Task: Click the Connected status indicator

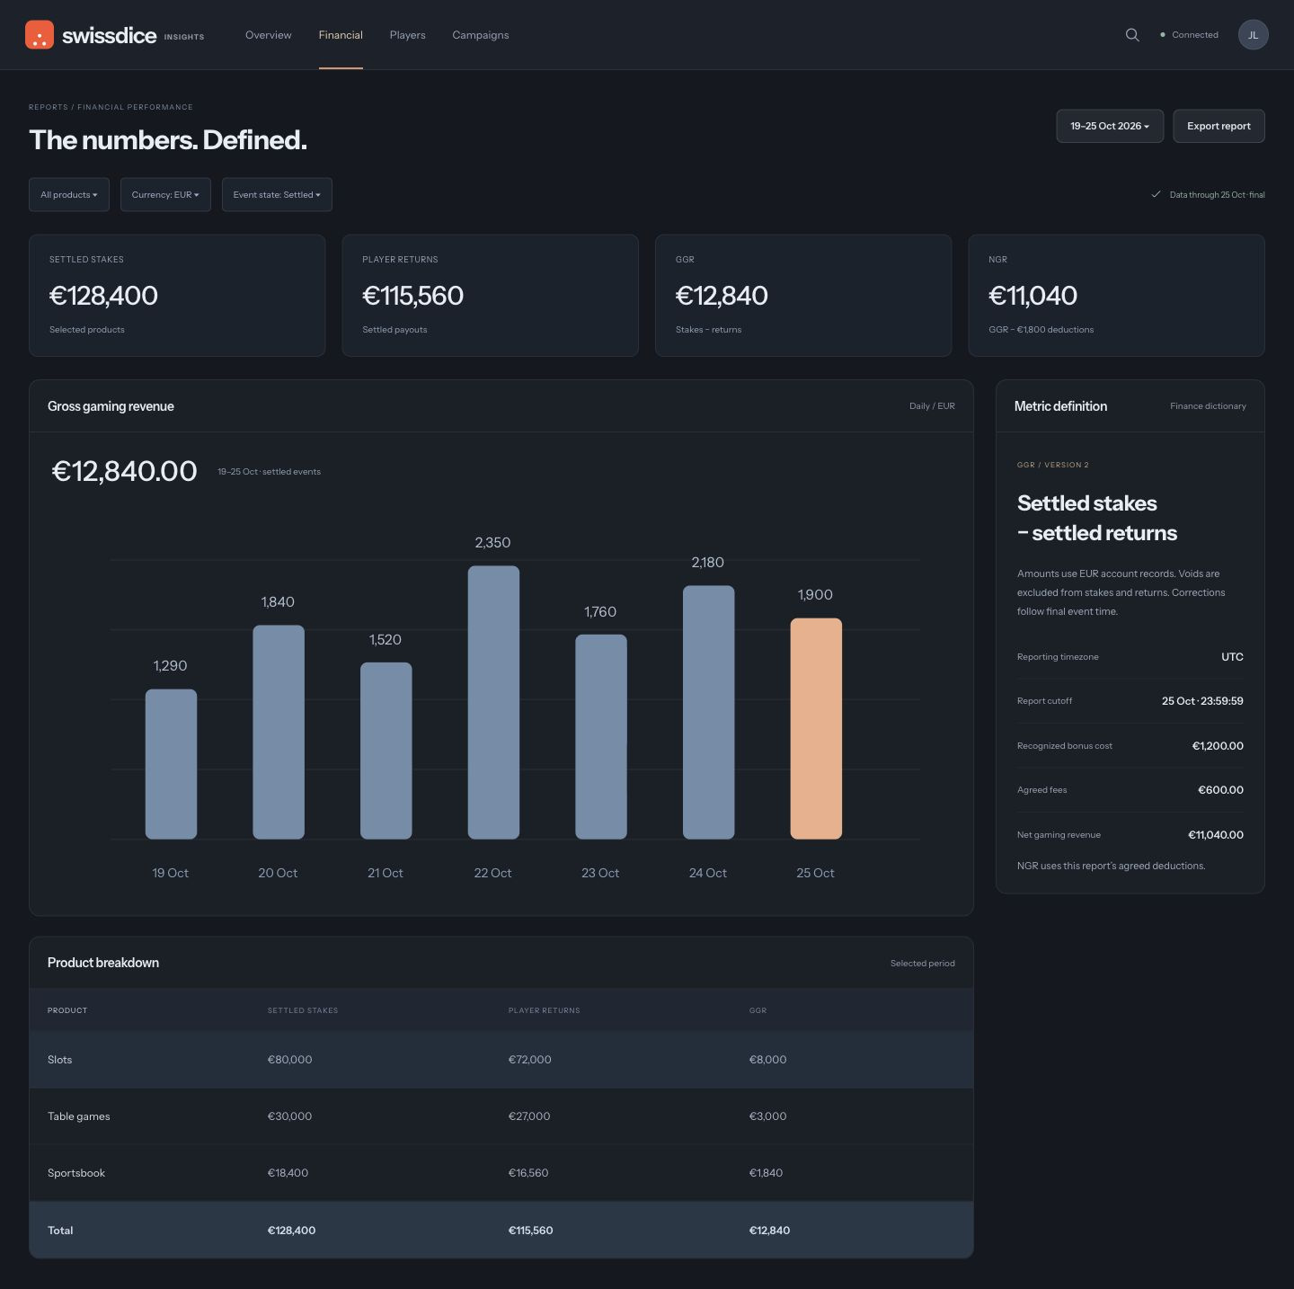Action: [x=1189, y=35]
